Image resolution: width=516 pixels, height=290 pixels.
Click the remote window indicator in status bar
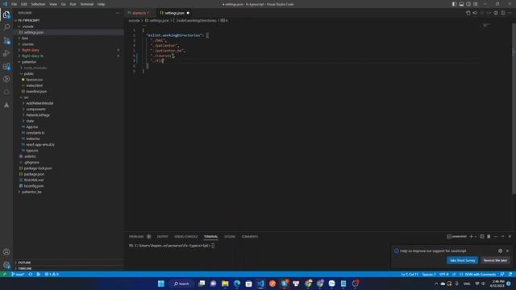(x=4, y=274)
